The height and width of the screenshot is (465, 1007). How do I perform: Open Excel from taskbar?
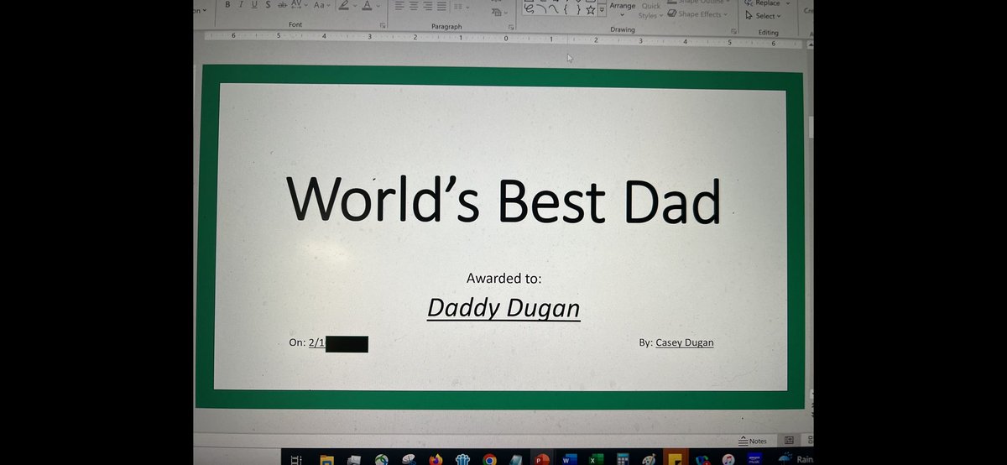(x=595, y=459)
